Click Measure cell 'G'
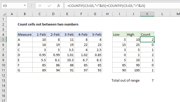Image resolution: width=180 pixels, height=102 pixels. [25, 70]
